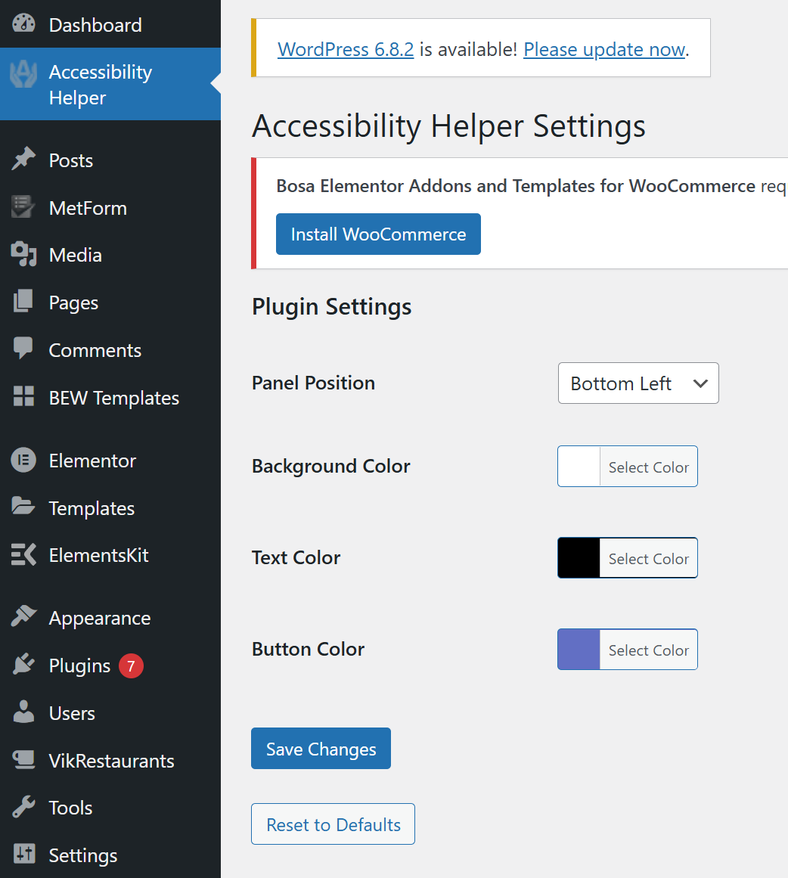Click the BEW Templates grid icon

coord(24,397)
